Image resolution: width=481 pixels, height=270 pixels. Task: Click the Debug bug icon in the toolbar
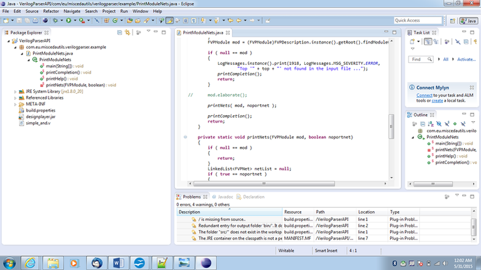[55, 21]
